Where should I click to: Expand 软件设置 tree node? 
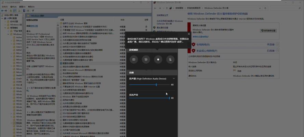(x=5, y=22)
